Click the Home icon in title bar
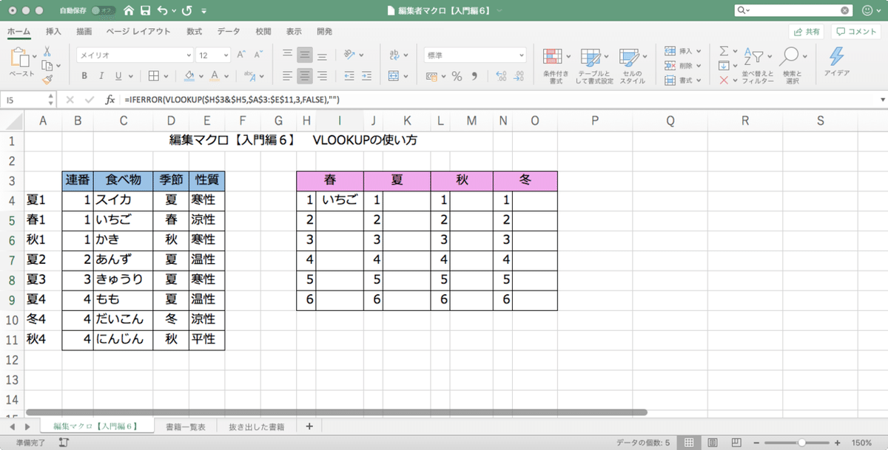The image size is (888, 450). (x=129, y=11)
